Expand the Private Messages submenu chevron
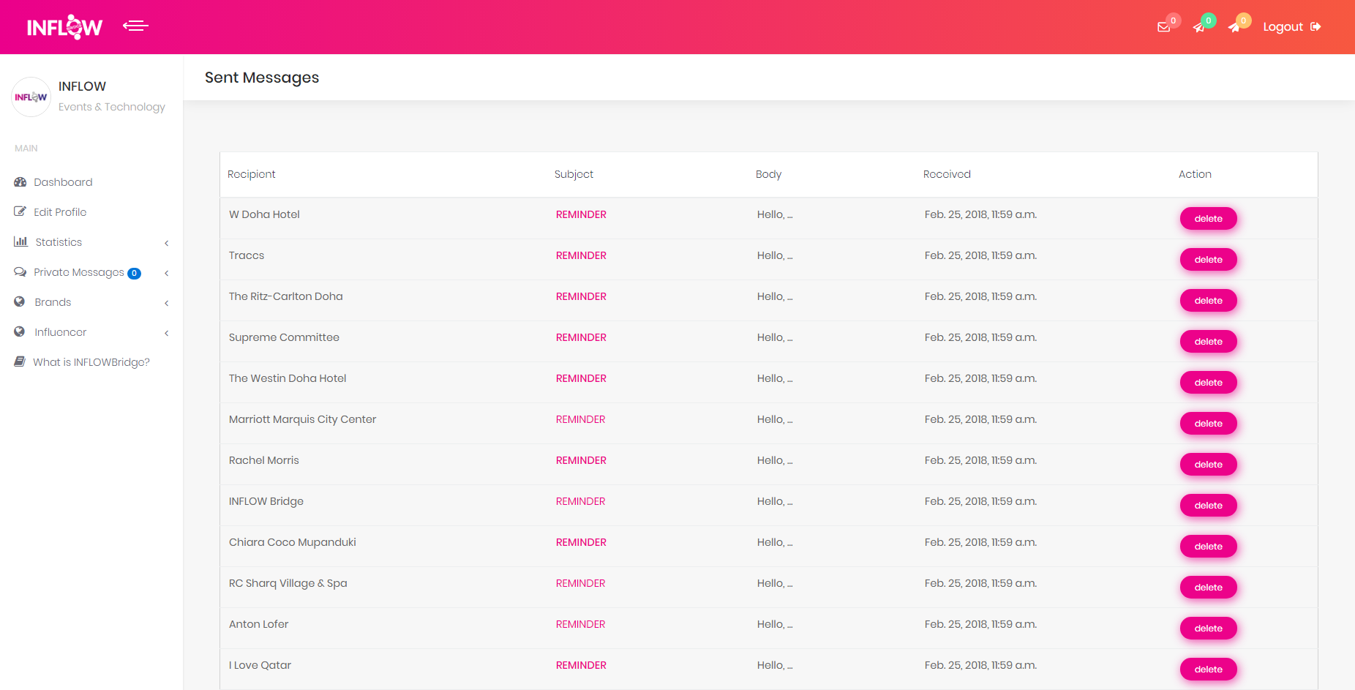1355x690 pixels. click(x=167, y=273)
